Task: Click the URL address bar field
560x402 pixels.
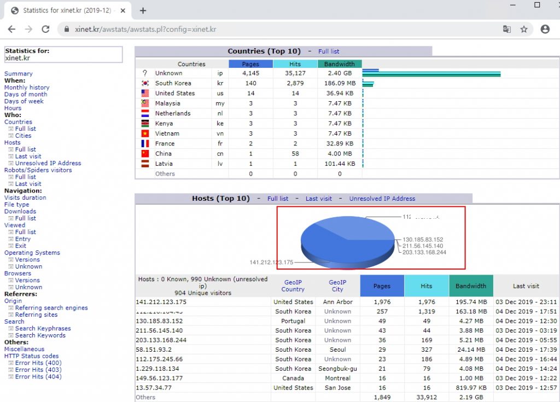Action: point(273,30)
